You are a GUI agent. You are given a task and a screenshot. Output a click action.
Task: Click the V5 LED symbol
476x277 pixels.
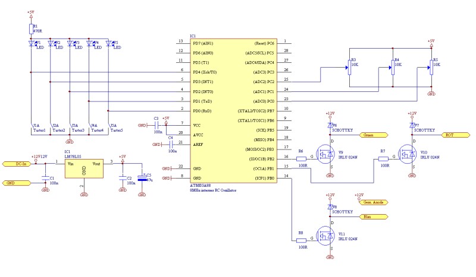point(108,43)
